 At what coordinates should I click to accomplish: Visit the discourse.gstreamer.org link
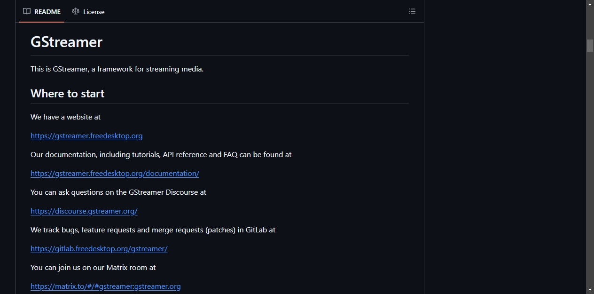[x=84, y=211]
